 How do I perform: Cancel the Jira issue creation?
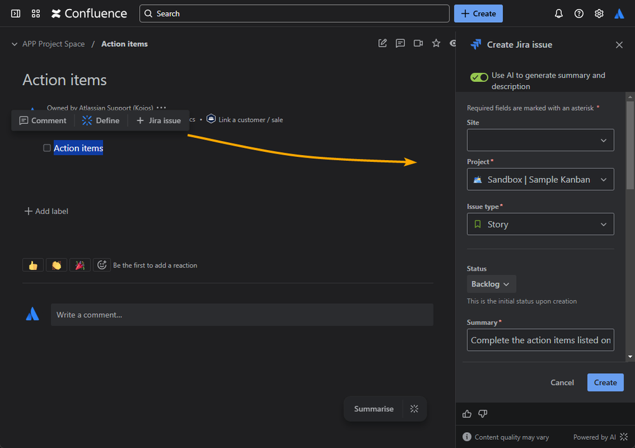tap(562, 383)
